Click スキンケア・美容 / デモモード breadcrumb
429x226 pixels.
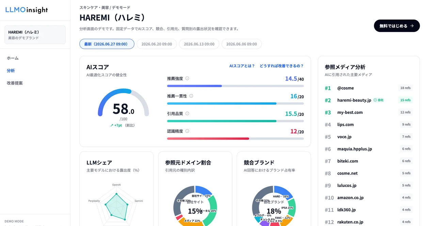tap(105, 7)
